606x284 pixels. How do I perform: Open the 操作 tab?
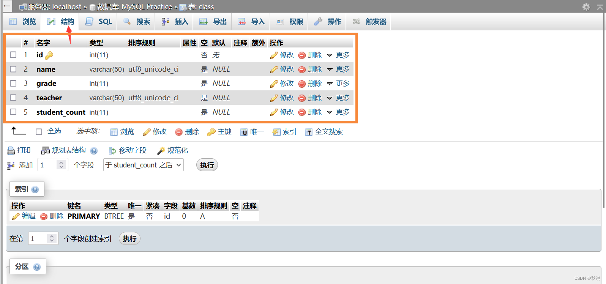[327, 22]
